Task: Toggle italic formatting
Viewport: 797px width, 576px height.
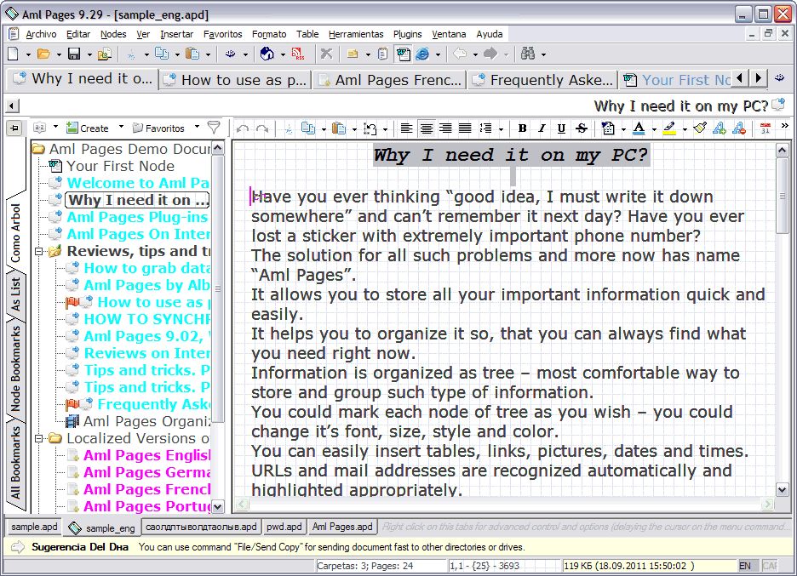Action: 542,128
